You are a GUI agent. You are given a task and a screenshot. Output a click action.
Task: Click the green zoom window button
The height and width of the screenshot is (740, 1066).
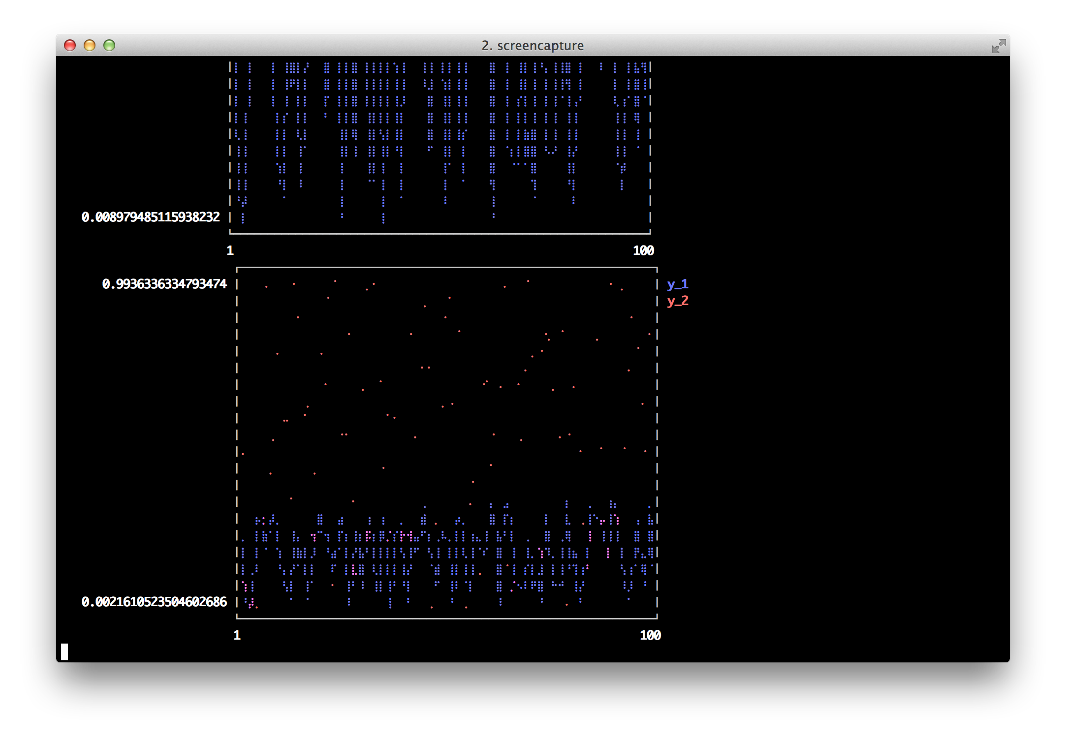tap(109, 46)
